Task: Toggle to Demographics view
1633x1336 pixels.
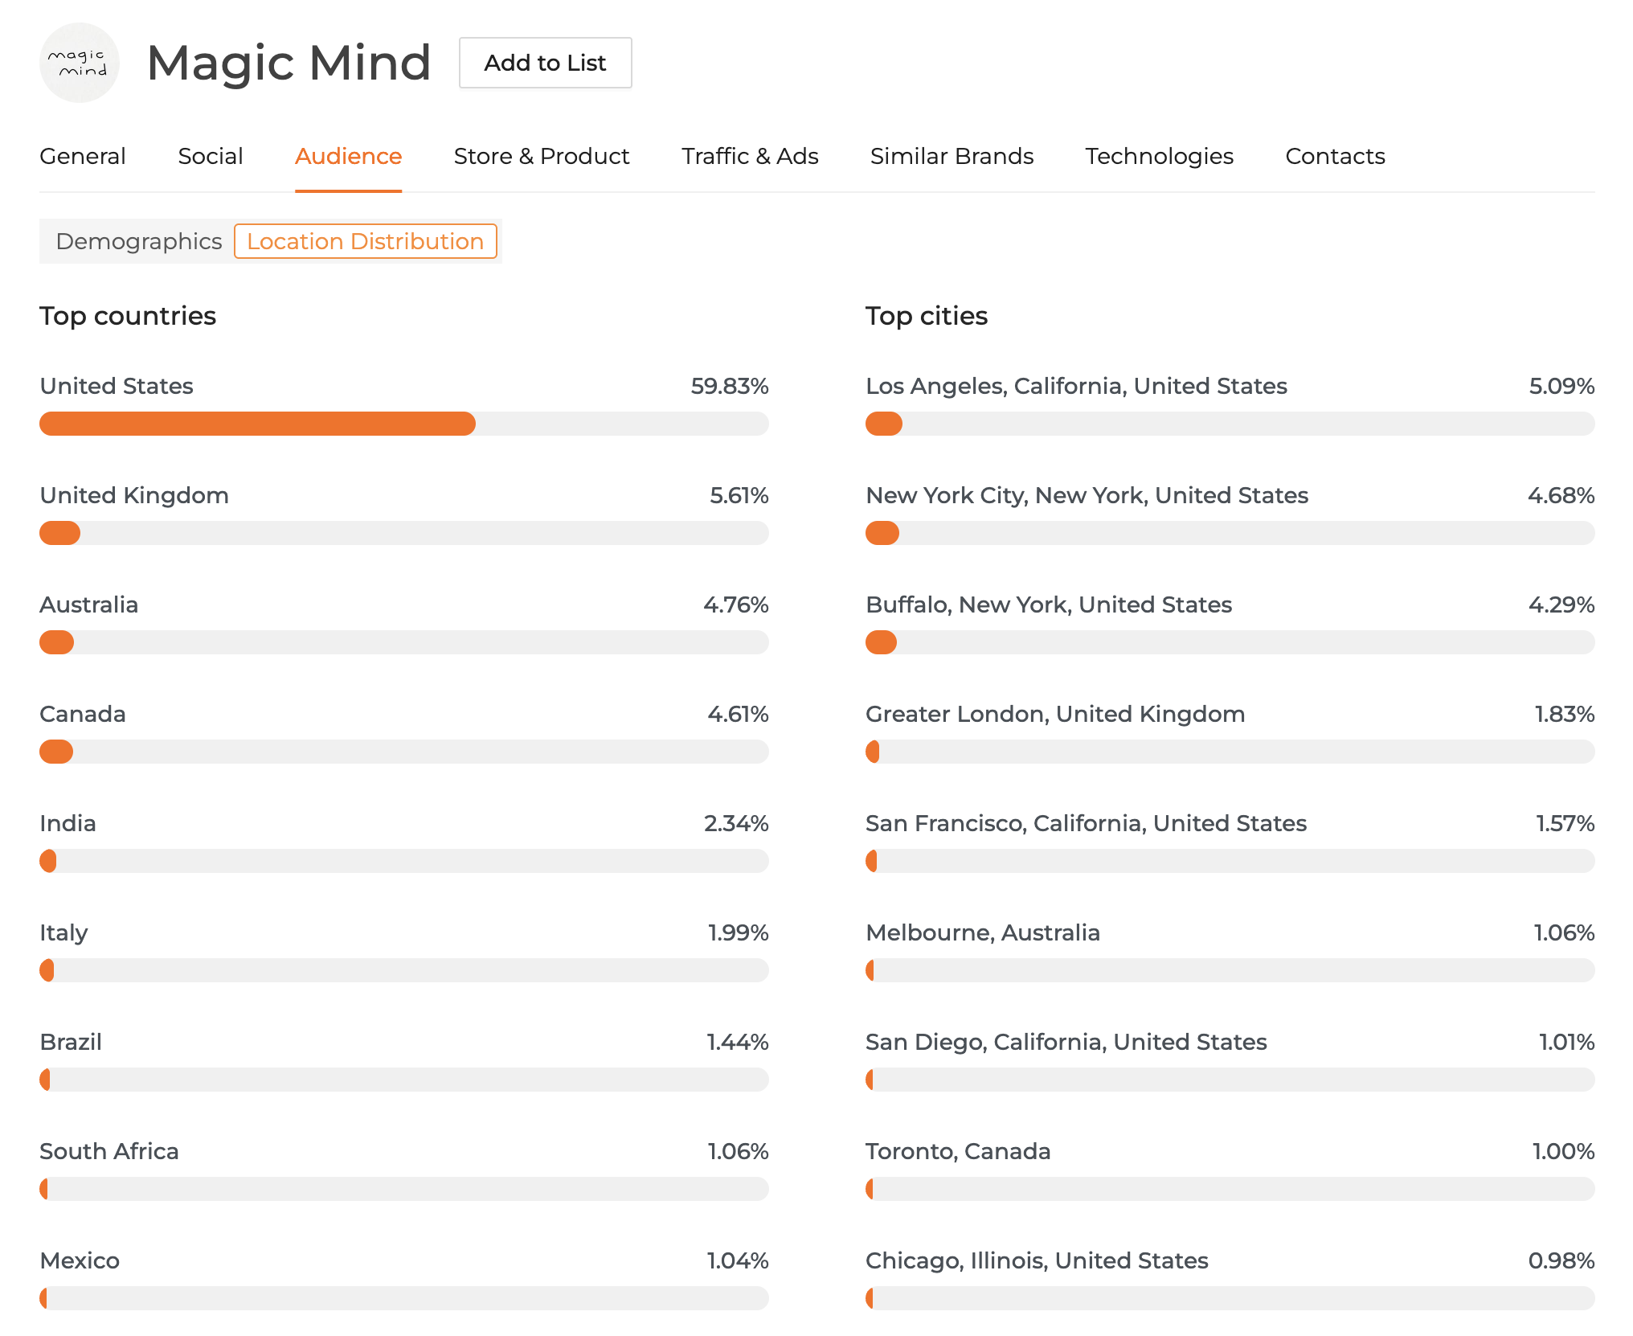Action: pyautogui.click(x=138, y=241)
